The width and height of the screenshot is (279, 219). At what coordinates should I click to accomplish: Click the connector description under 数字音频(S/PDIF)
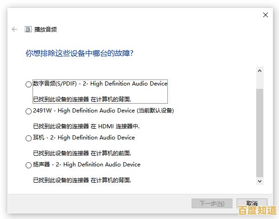click(82, 99)
